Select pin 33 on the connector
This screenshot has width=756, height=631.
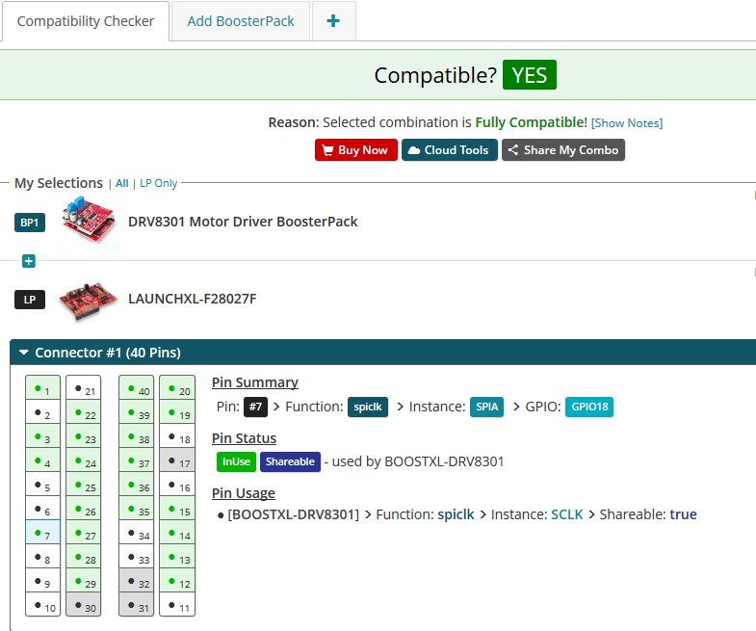[137, 556]
